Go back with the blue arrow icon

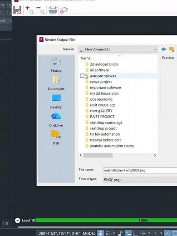pos(164,49)
